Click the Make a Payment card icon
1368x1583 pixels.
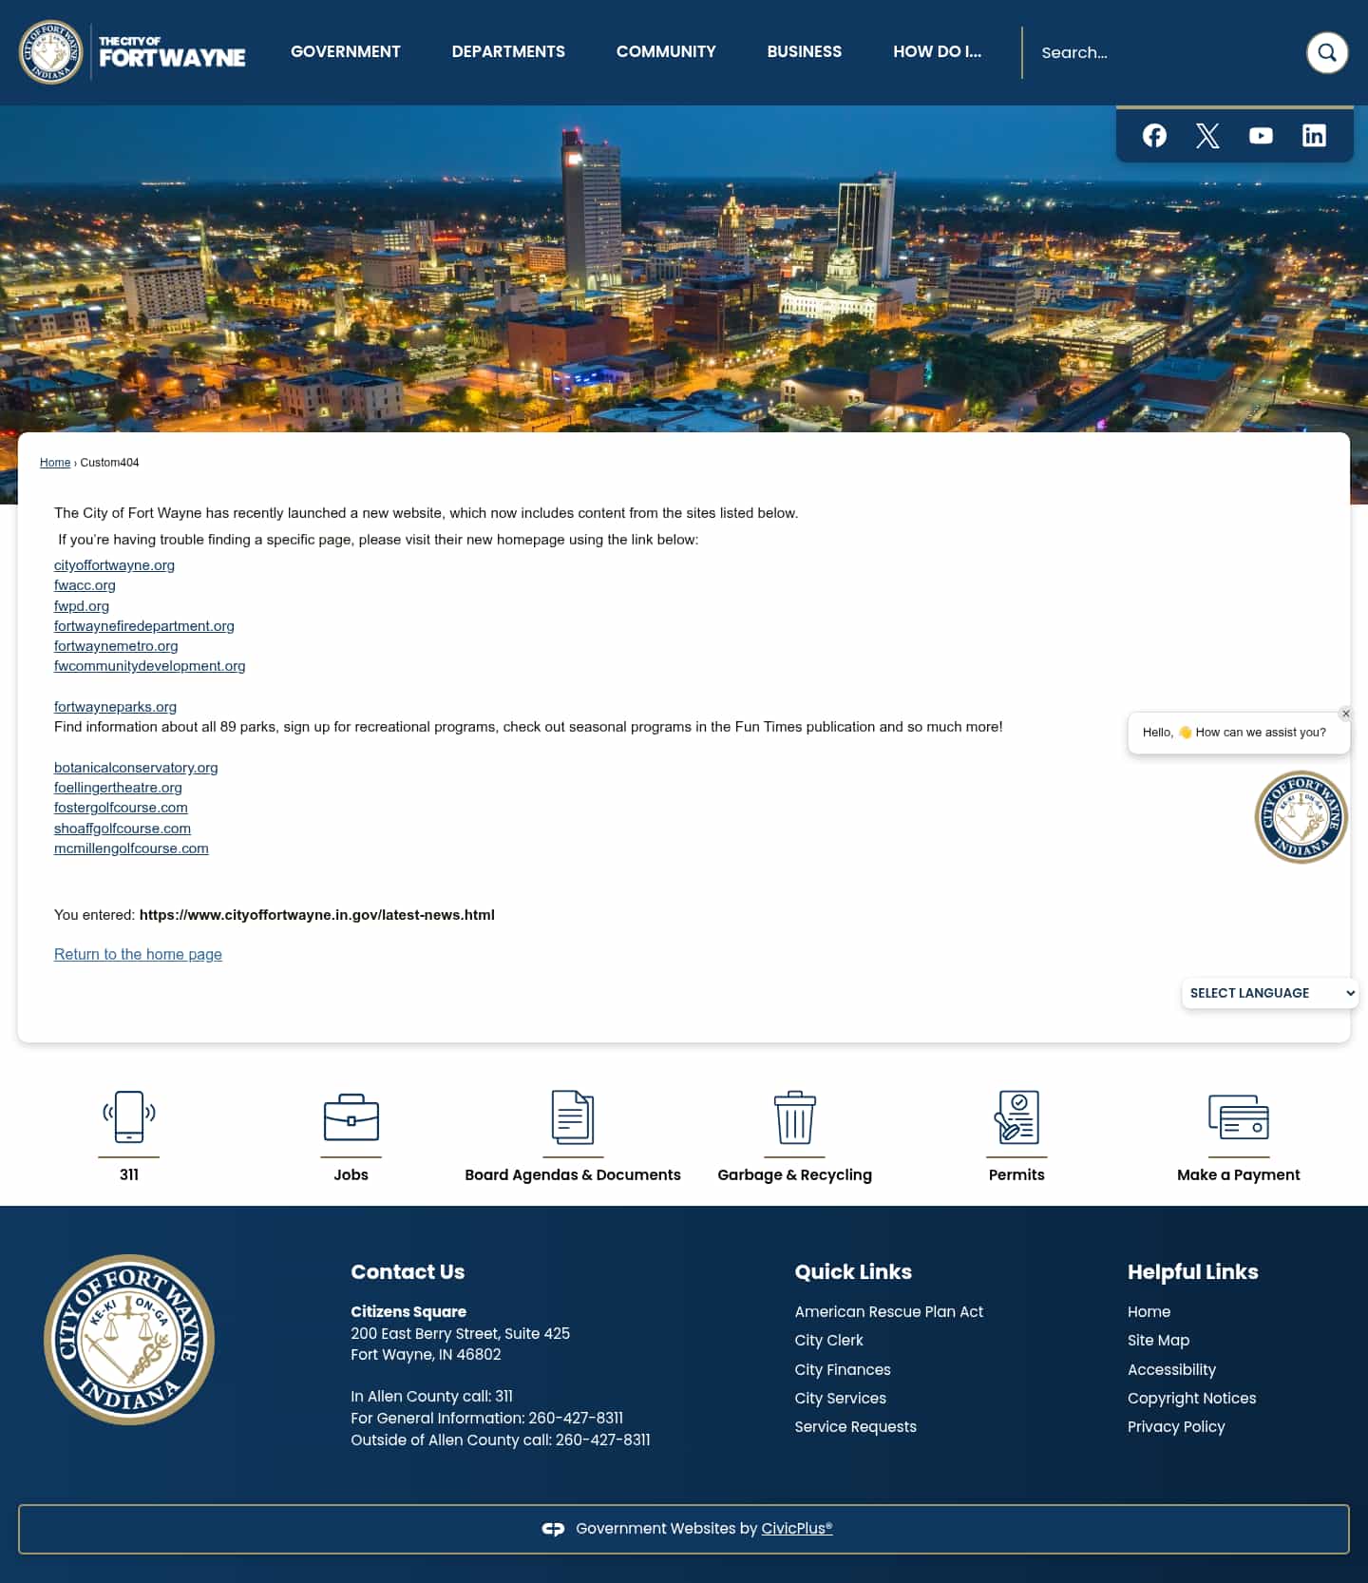[1239, 1117]
